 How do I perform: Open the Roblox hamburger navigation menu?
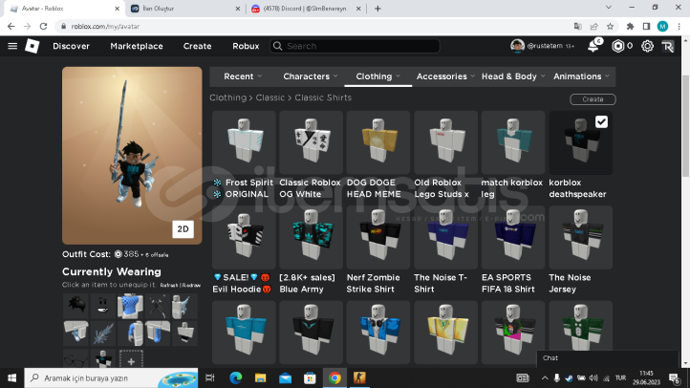12,46
